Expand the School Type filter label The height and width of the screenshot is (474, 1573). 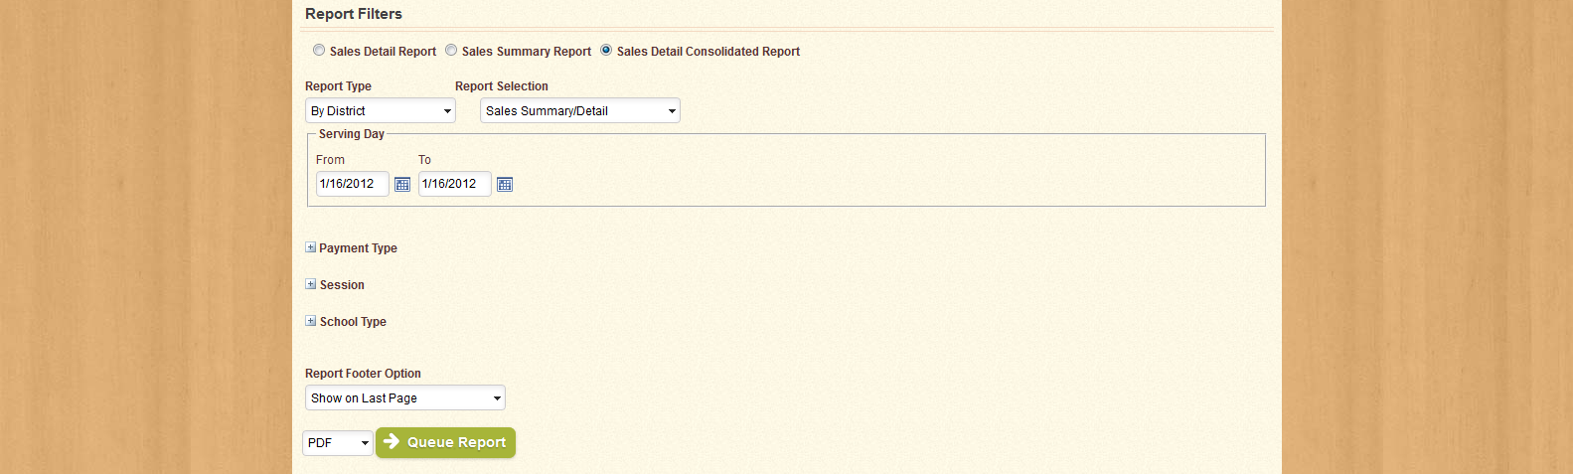tap(353, 322)
